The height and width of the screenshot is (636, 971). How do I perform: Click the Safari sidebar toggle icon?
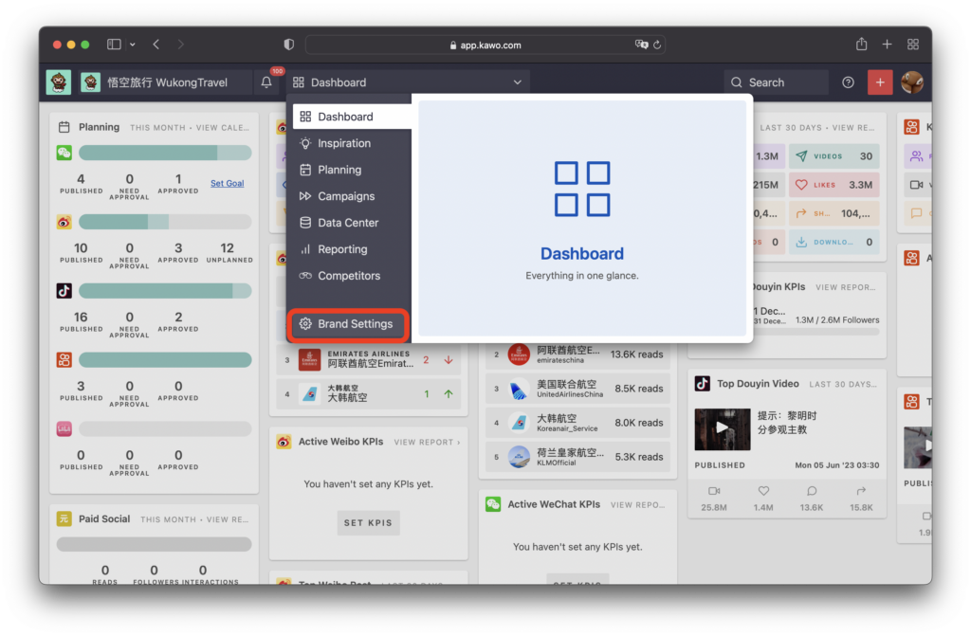(114, 45)
